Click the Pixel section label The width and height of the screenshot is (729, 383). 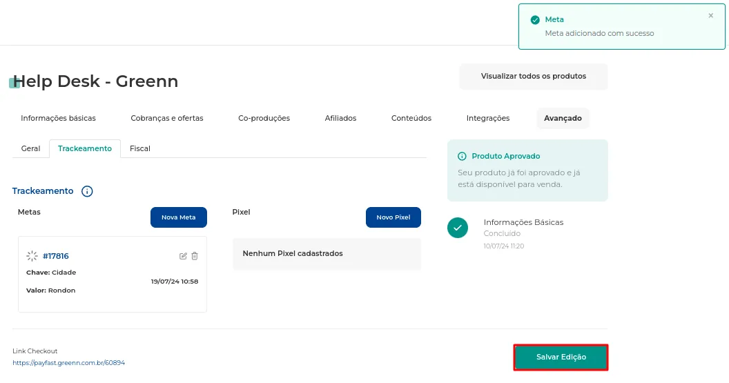point(241,212)
